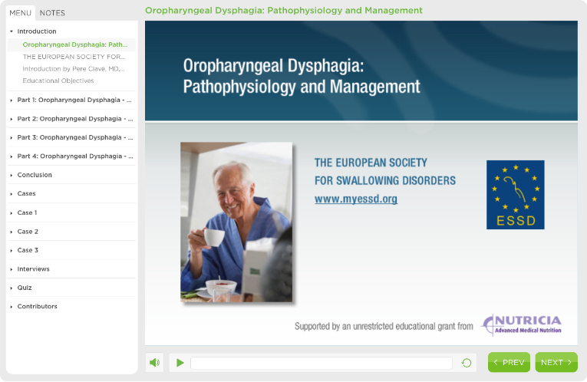Click the Cases label in menu
Screen dimensions: 587x382
click(26, 193)
